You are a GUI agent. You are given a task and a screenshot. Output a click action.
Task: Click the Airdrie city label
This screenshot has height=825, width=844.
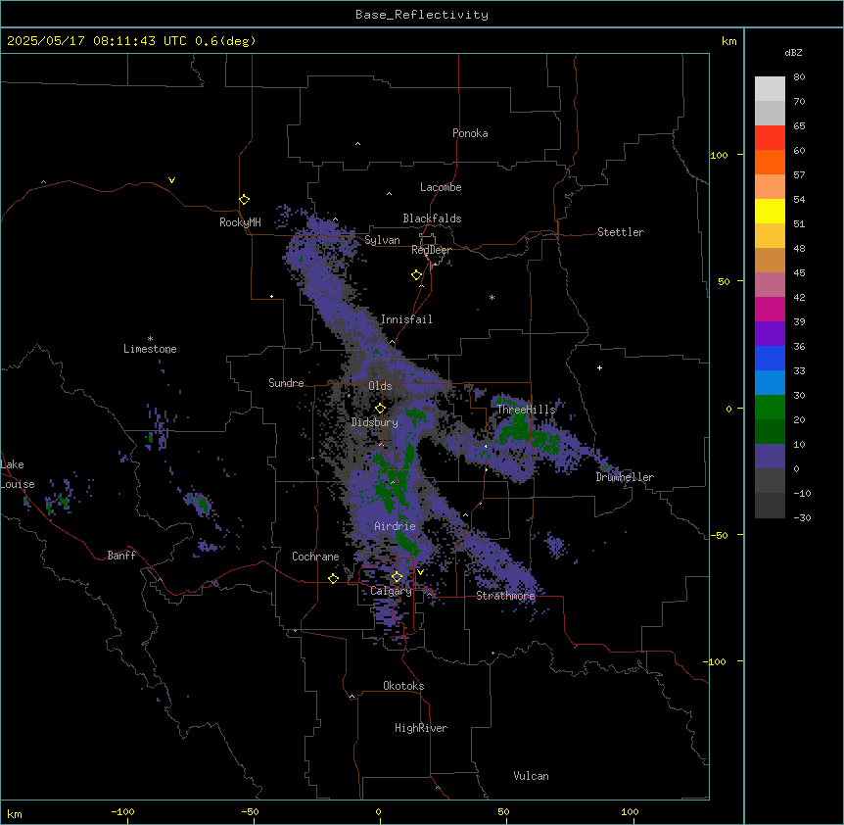[395, 526]
